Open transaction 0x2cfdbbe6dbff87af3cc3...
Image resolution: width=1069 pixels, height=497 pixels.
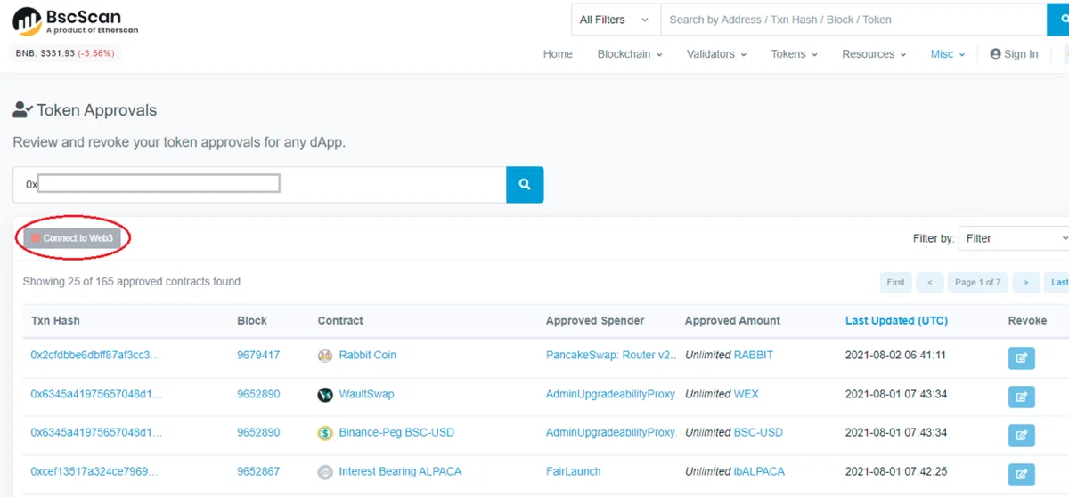95,355
